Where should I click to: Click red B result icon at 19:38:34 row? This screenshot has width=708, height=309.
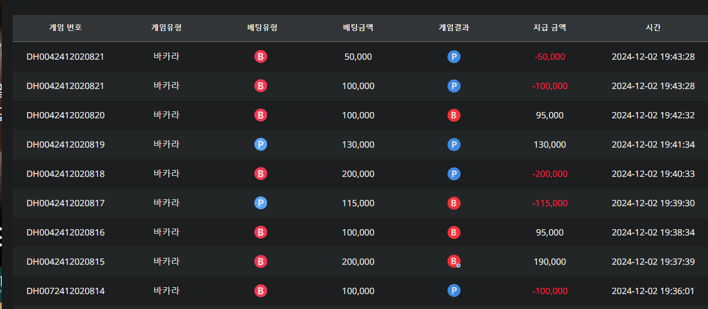454,232
